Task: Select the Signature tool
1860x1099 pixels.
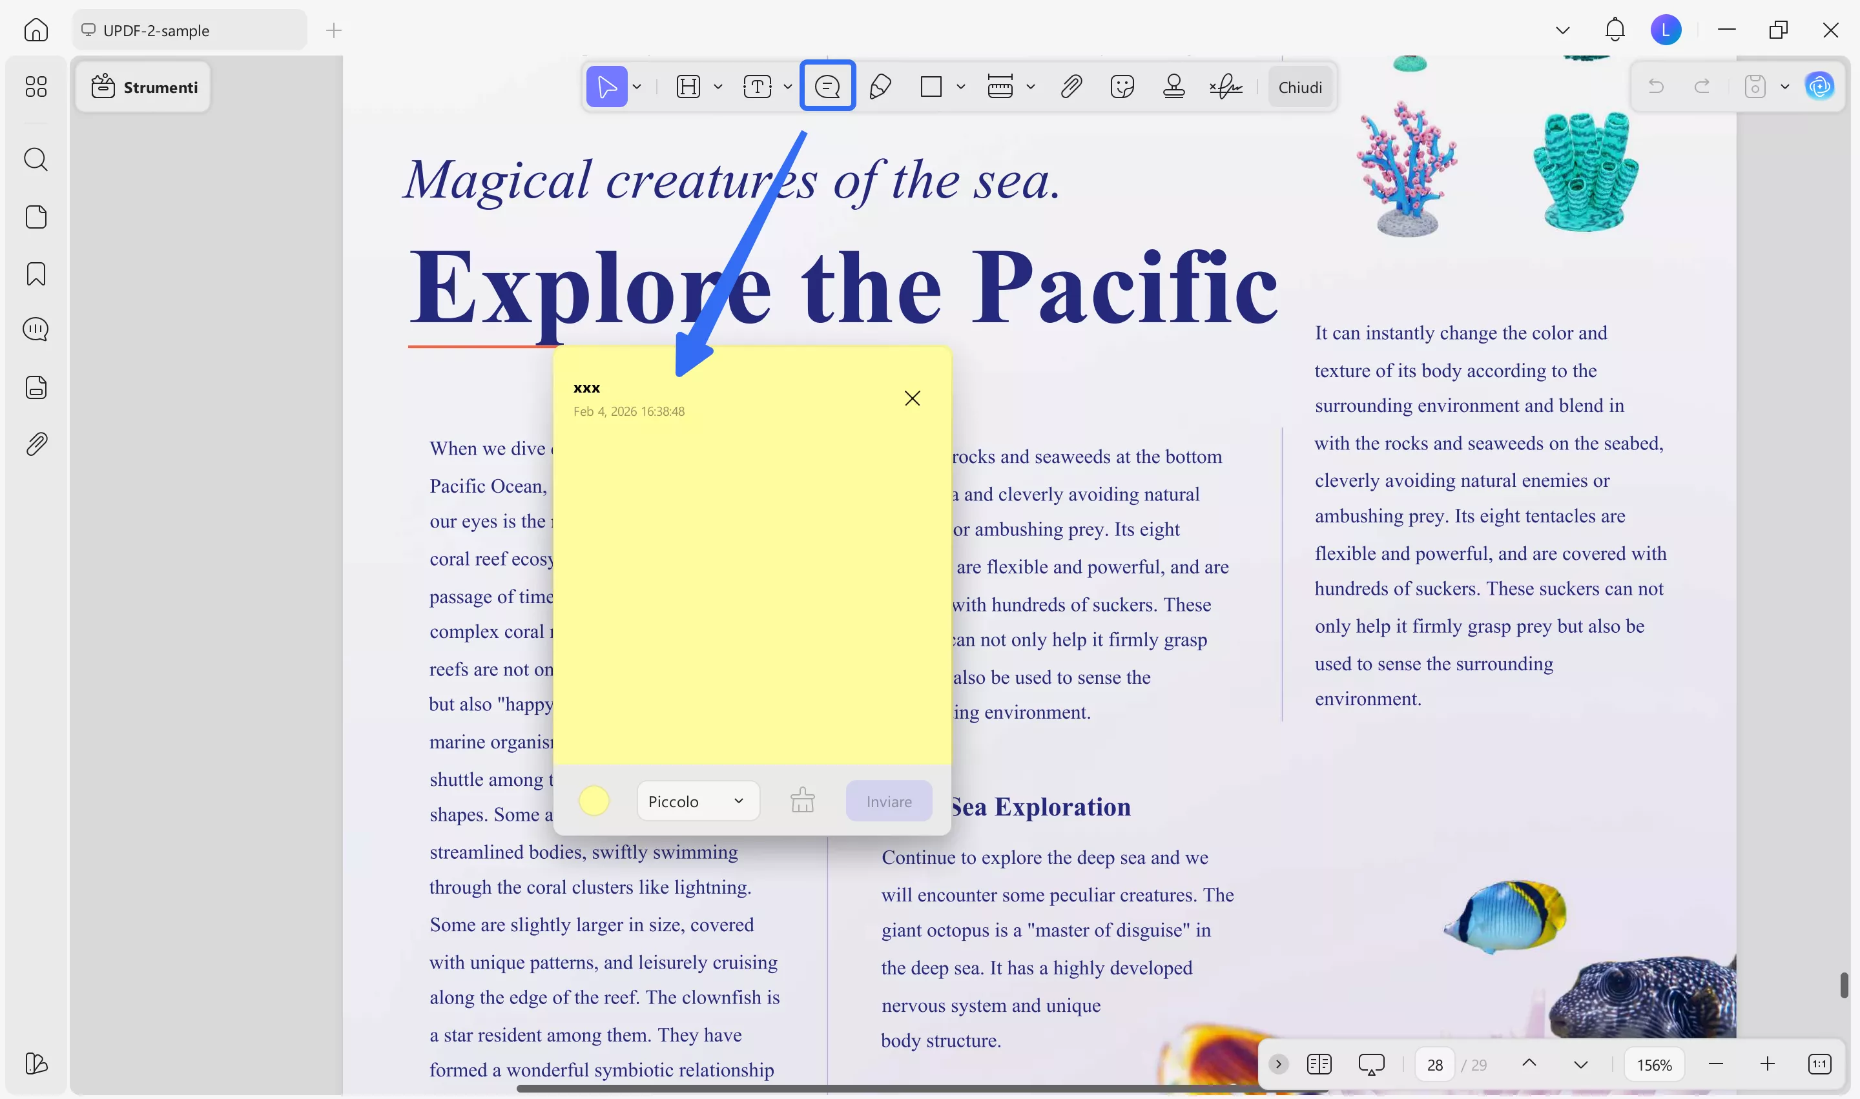Action: pos(1225,86)
